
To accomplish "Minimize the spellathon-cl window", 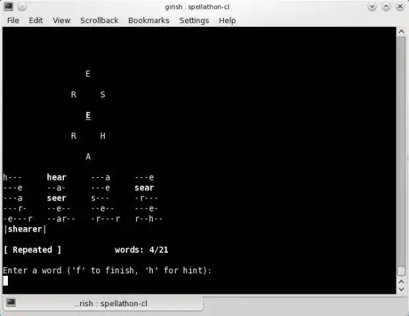I will tap(372, 7).
